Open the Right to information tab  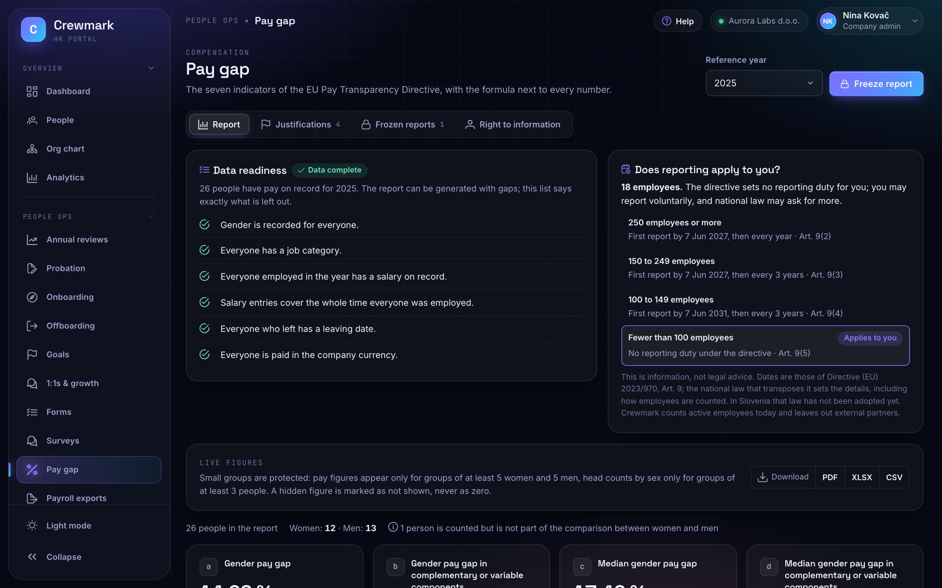tap(513, 124)
